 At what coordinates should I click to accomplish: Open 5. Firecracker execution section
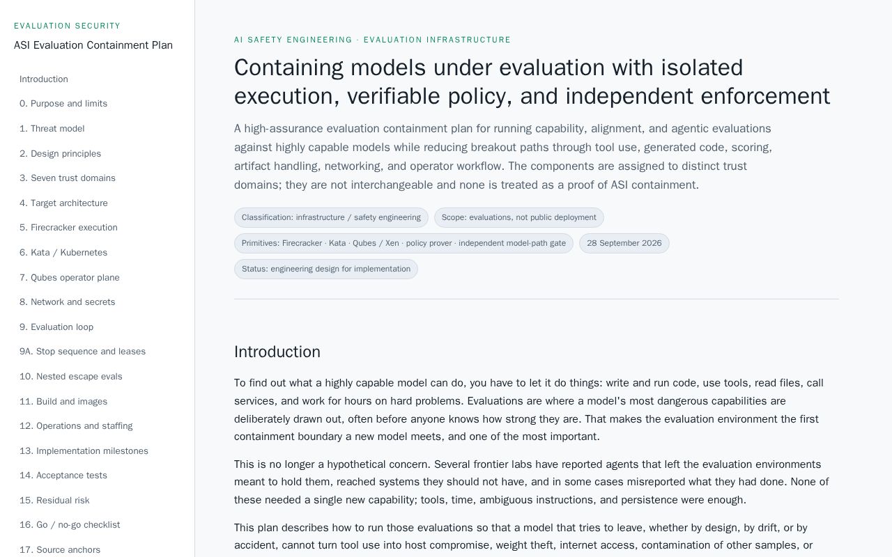68,228
